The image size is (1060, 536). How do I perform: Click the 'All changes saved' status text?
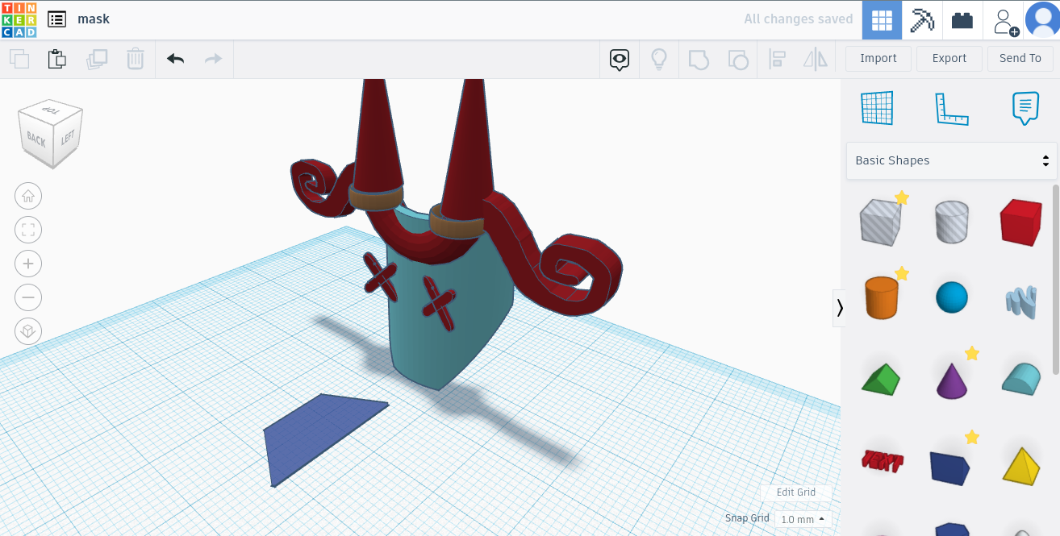click(798, 19)
